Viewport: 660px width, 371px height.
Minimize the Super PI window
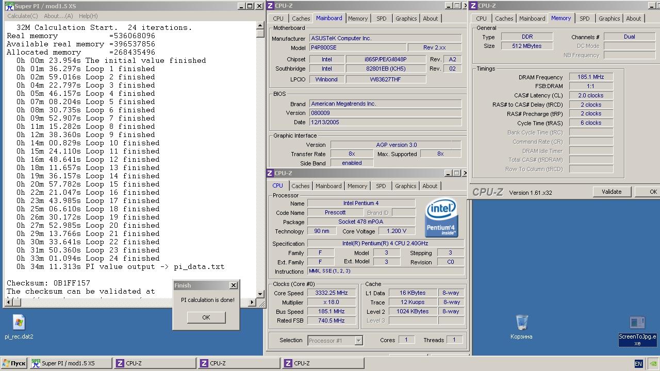[242, 6]
